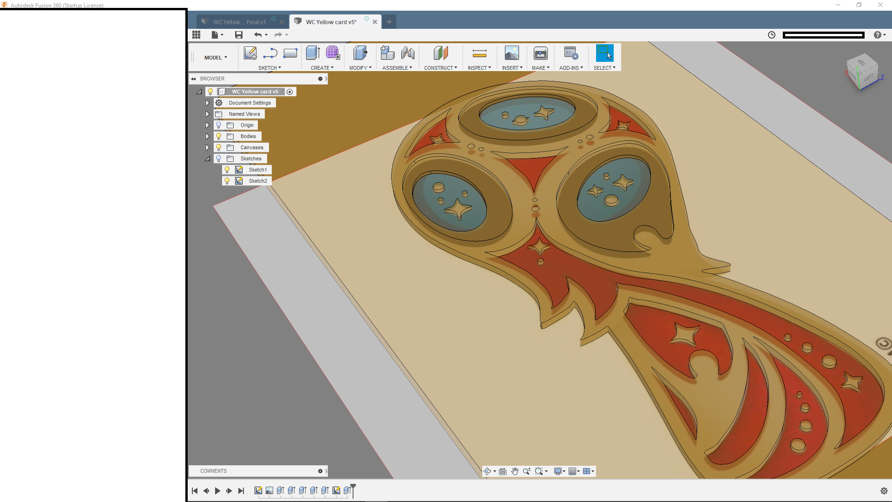Open the Grid and Snaps dropdown
Image resolution: width=892 pixels, height=502 pixels.
click(574, 471)
